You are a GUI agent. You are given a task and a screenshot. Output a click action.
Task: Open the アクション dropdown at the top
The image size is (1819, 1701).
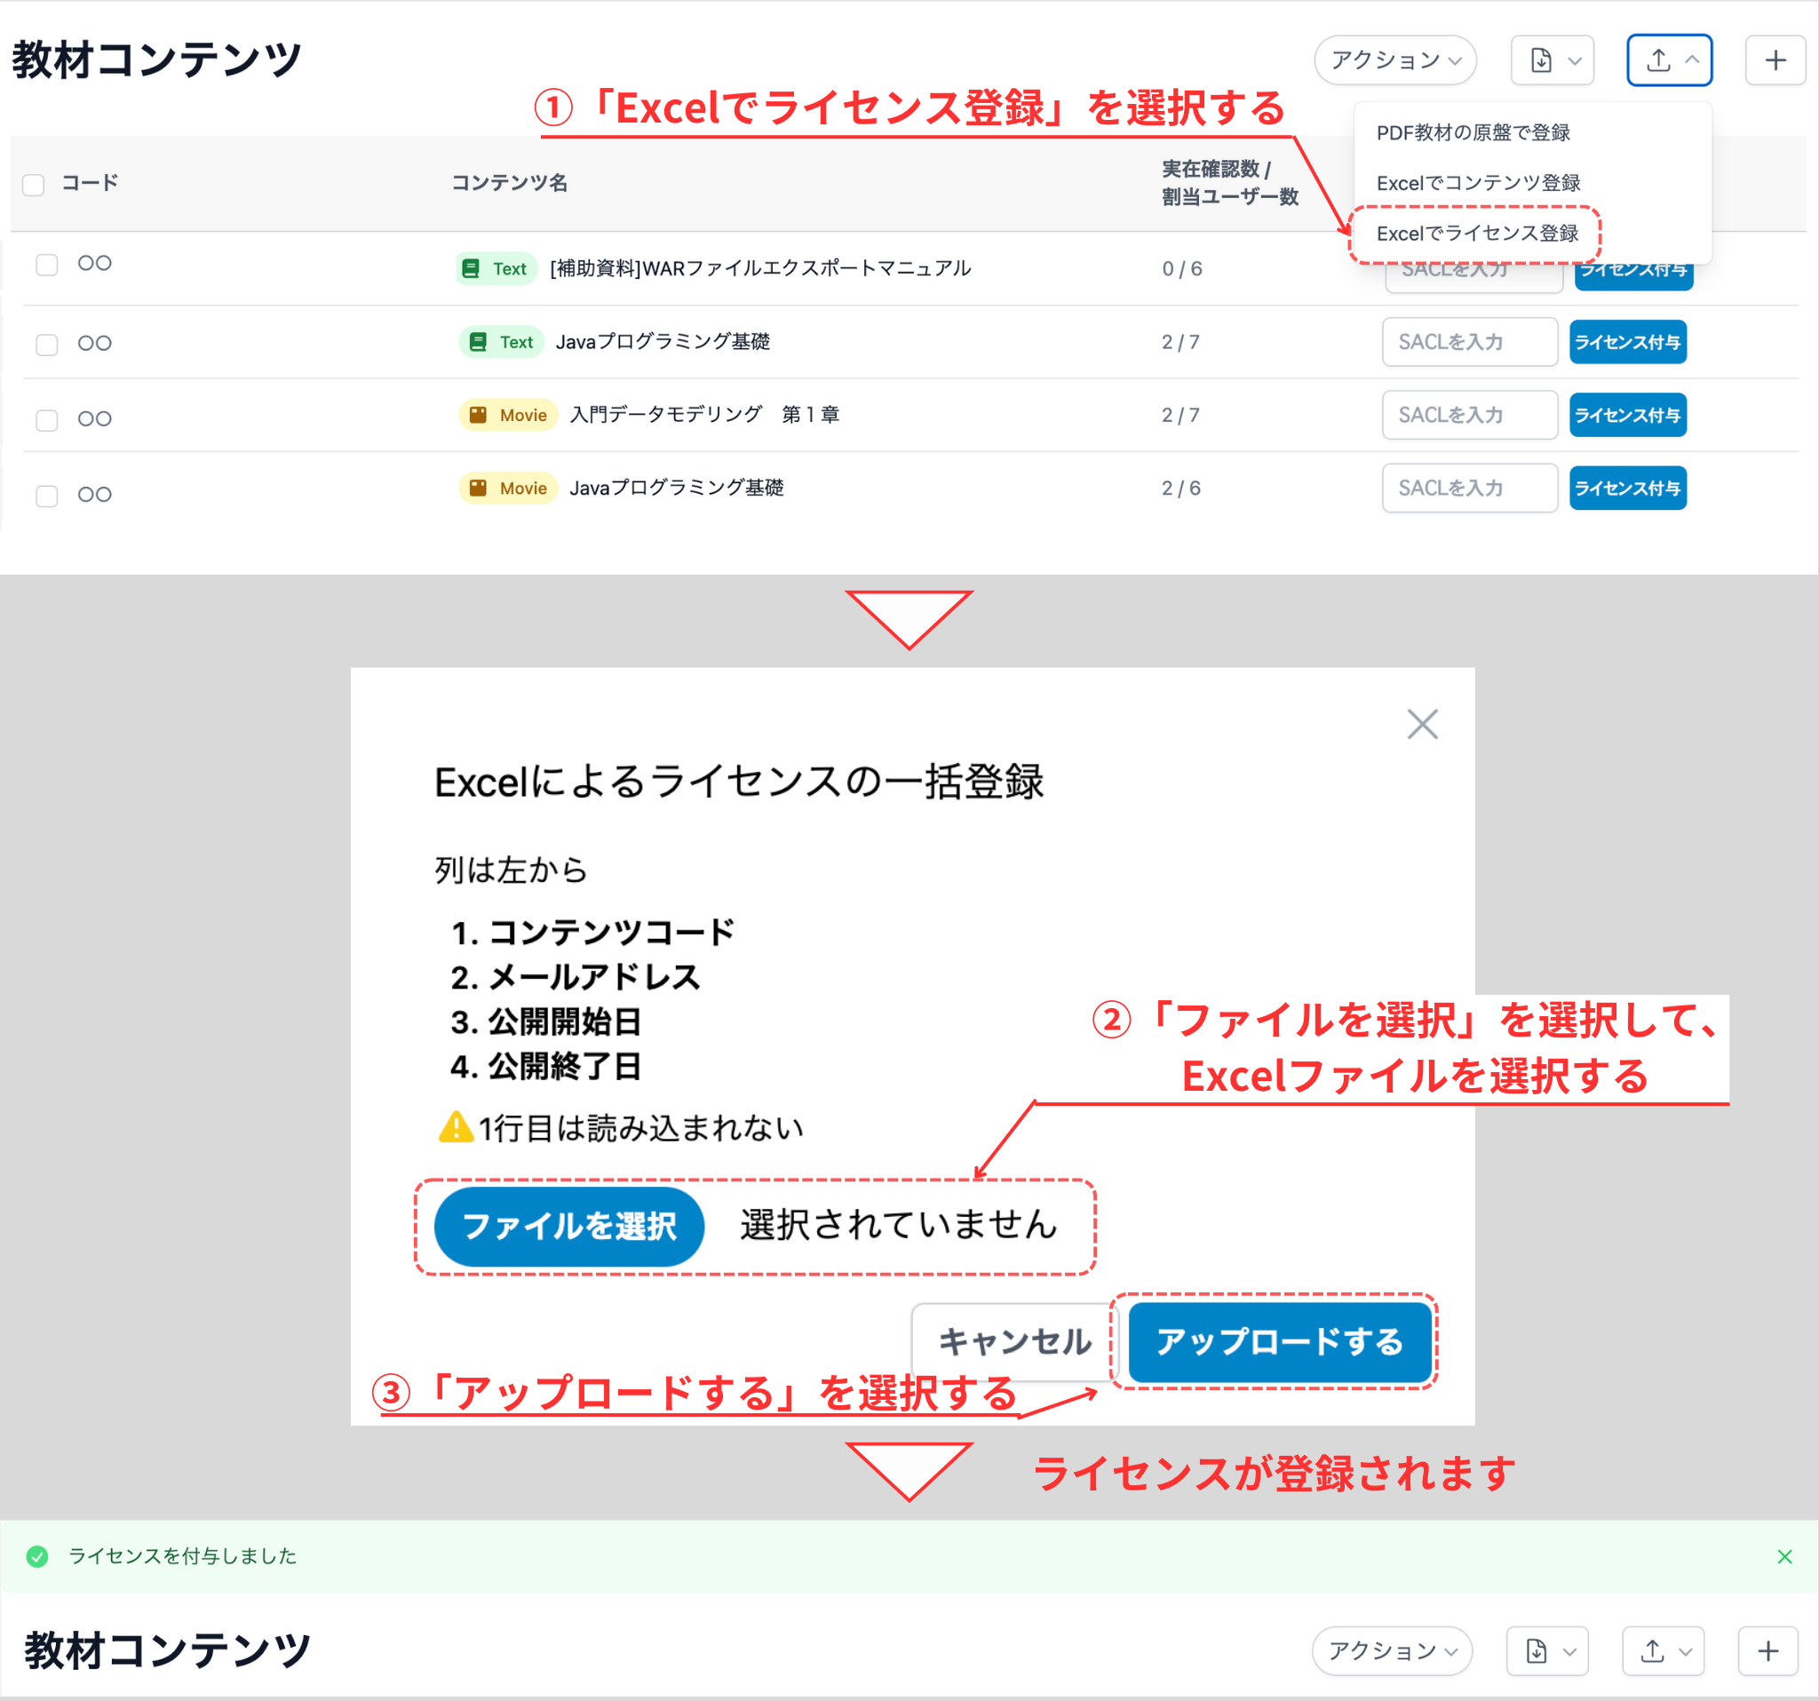[x=1393, y=60]
